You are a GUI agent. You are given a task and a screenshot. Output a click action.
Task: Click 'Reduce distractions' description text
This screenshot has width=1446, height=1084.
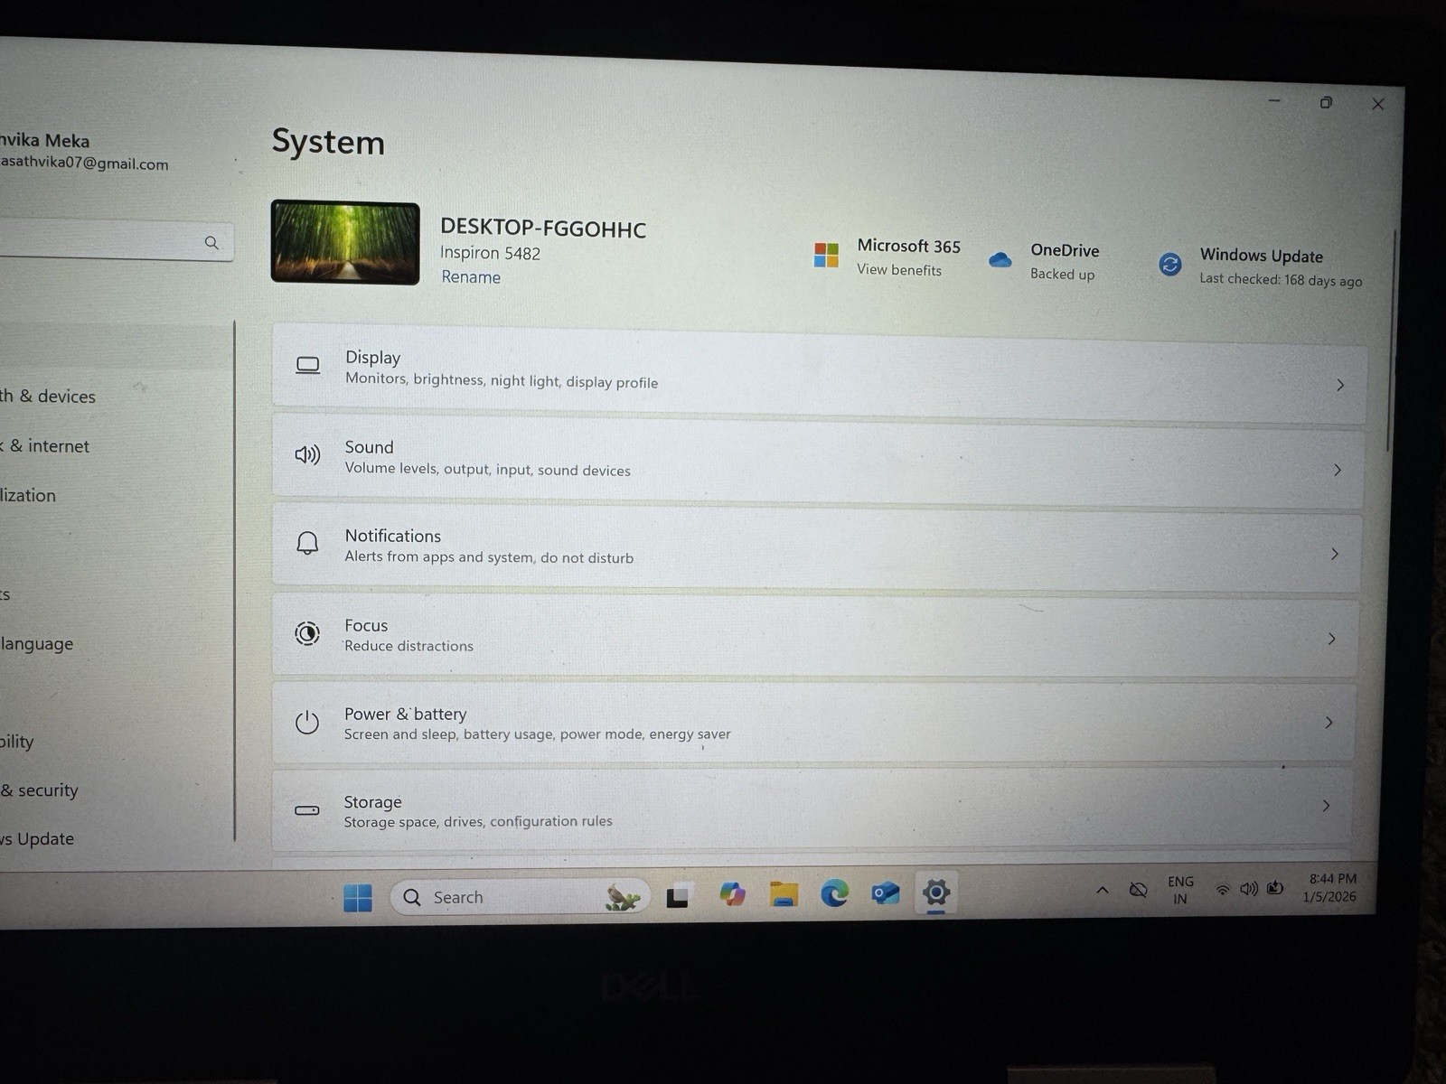pyautogui.click(x=408, y=646)
